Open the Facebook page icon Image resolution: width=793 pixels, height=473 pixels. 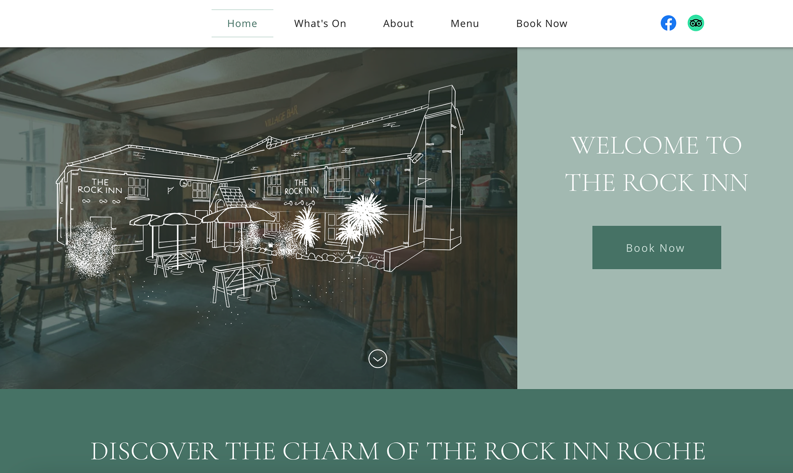pos(668,23)
